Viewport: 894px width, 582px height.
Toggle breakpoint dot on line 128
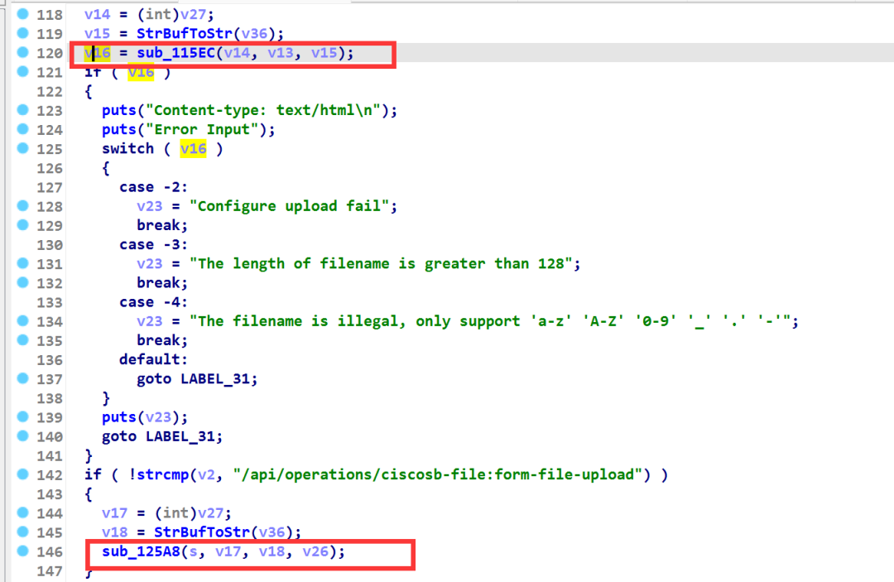tap(22, 205)
